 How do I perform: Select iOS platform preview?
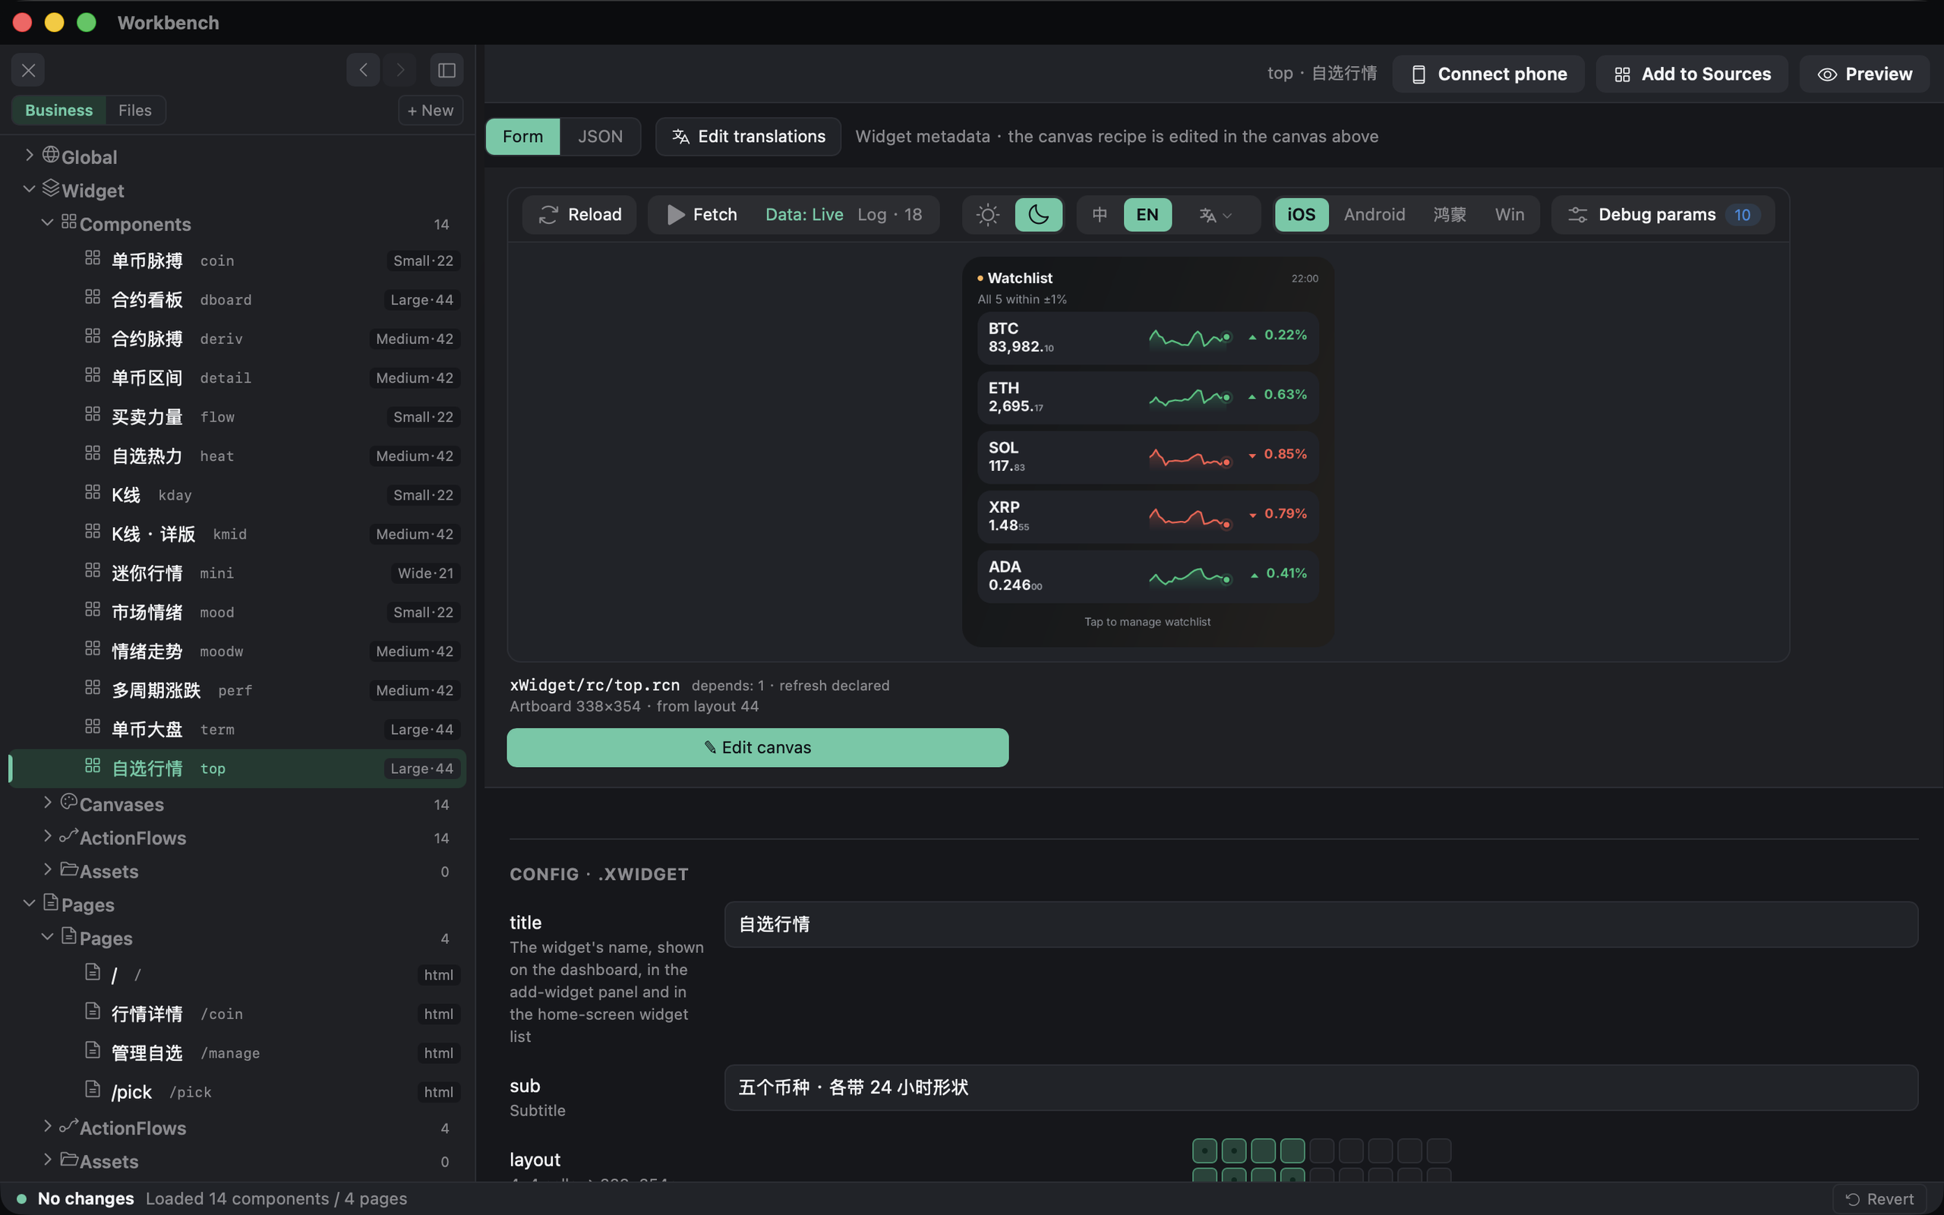point(1302,215)
